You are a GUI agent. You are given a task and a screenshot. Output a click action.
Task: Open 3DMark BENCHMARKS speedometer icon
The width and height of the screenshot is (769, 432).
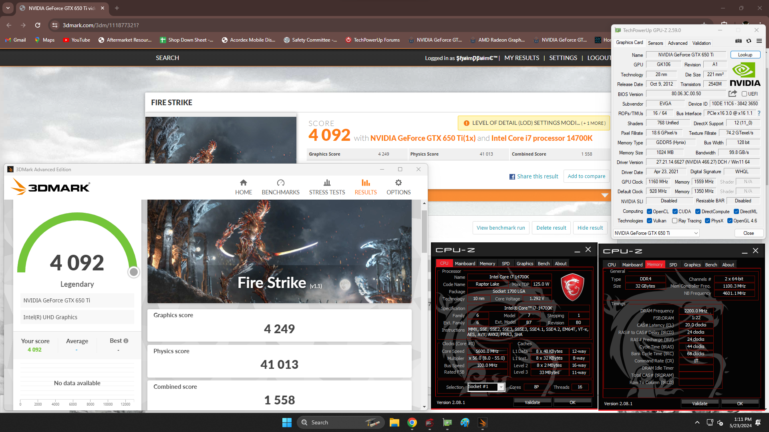(281, 183)
